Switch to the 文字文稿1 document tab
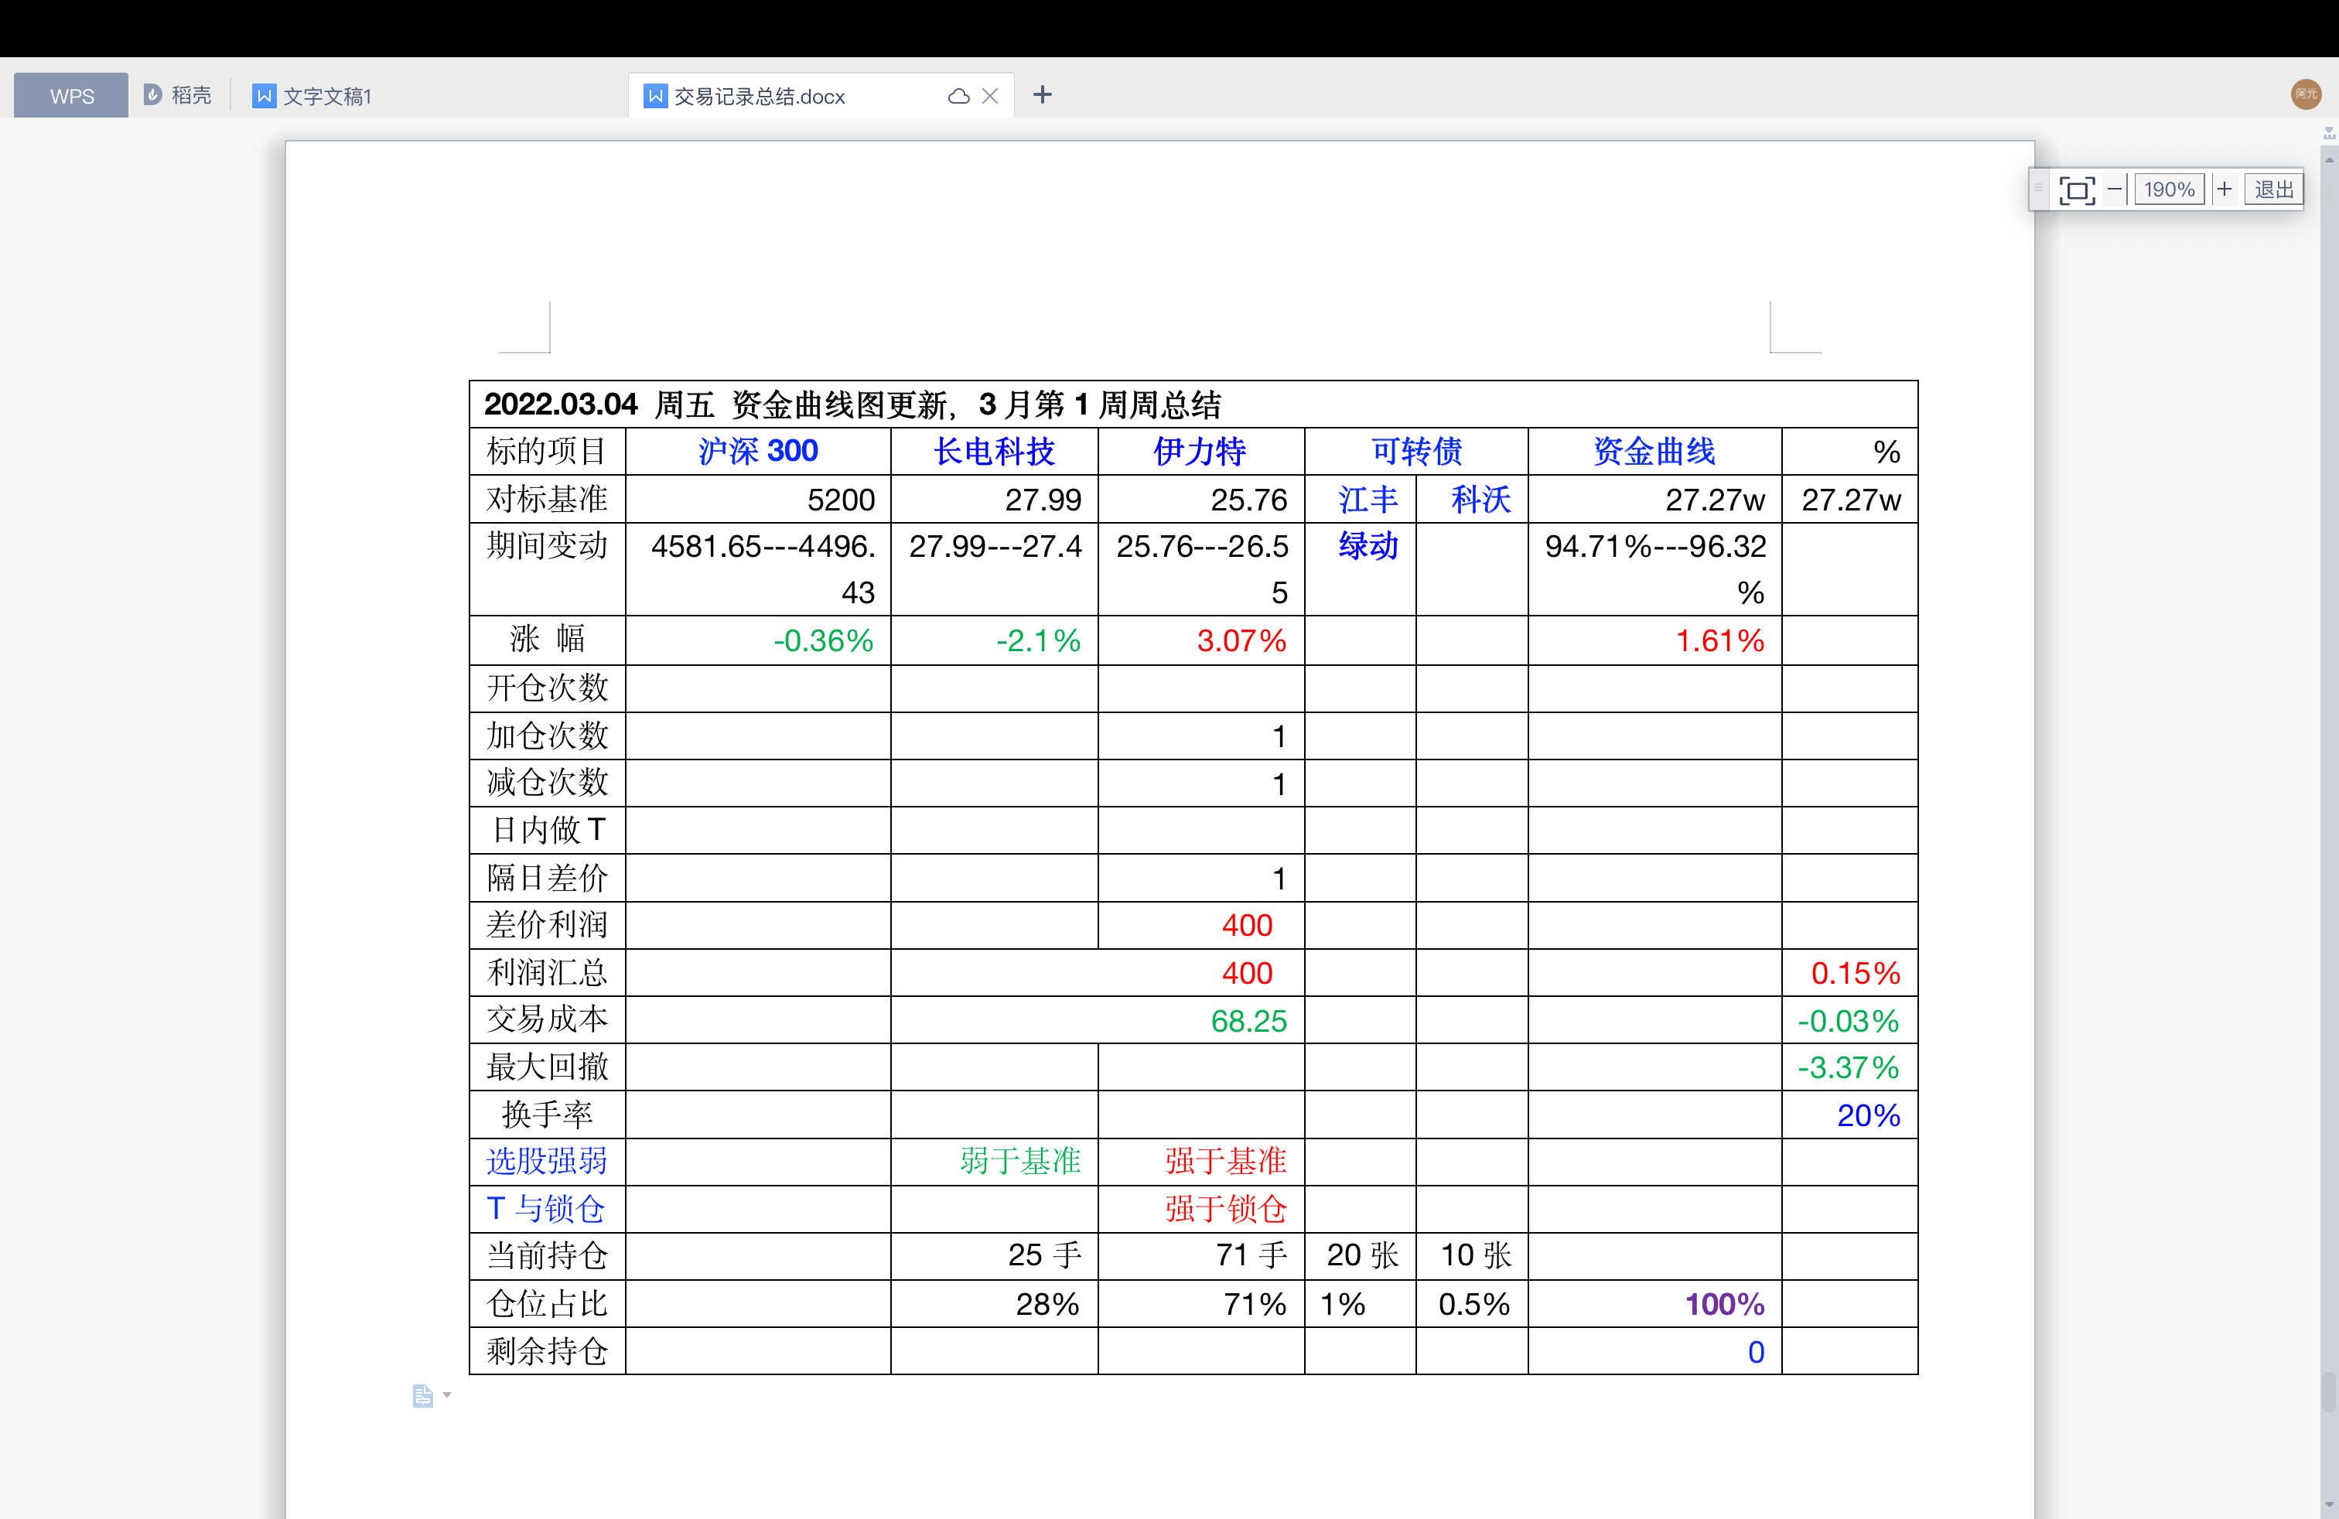Viewport: 2339px width, 1519px height. (x=312, y=95)
